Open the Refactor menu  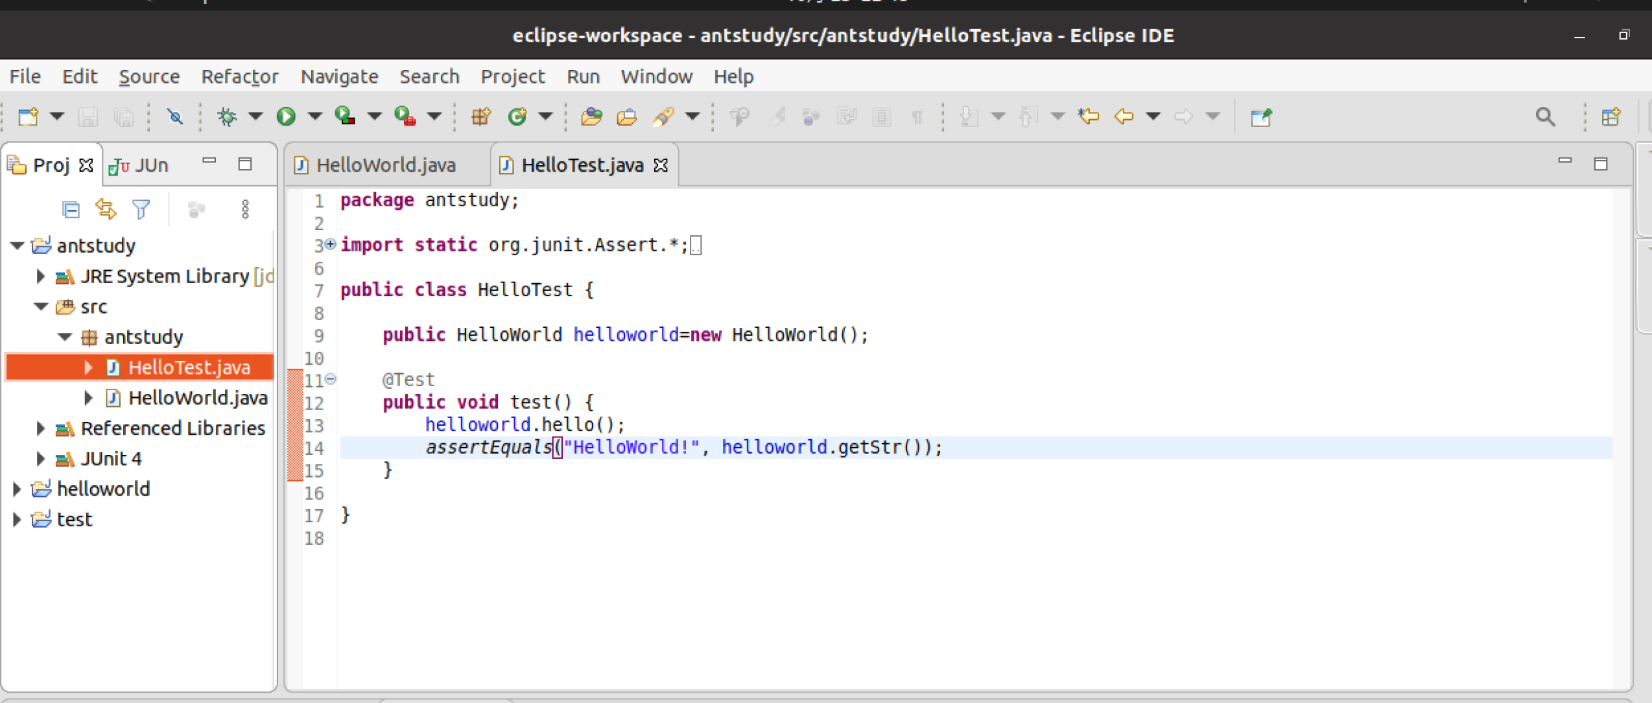pos(240,76)
